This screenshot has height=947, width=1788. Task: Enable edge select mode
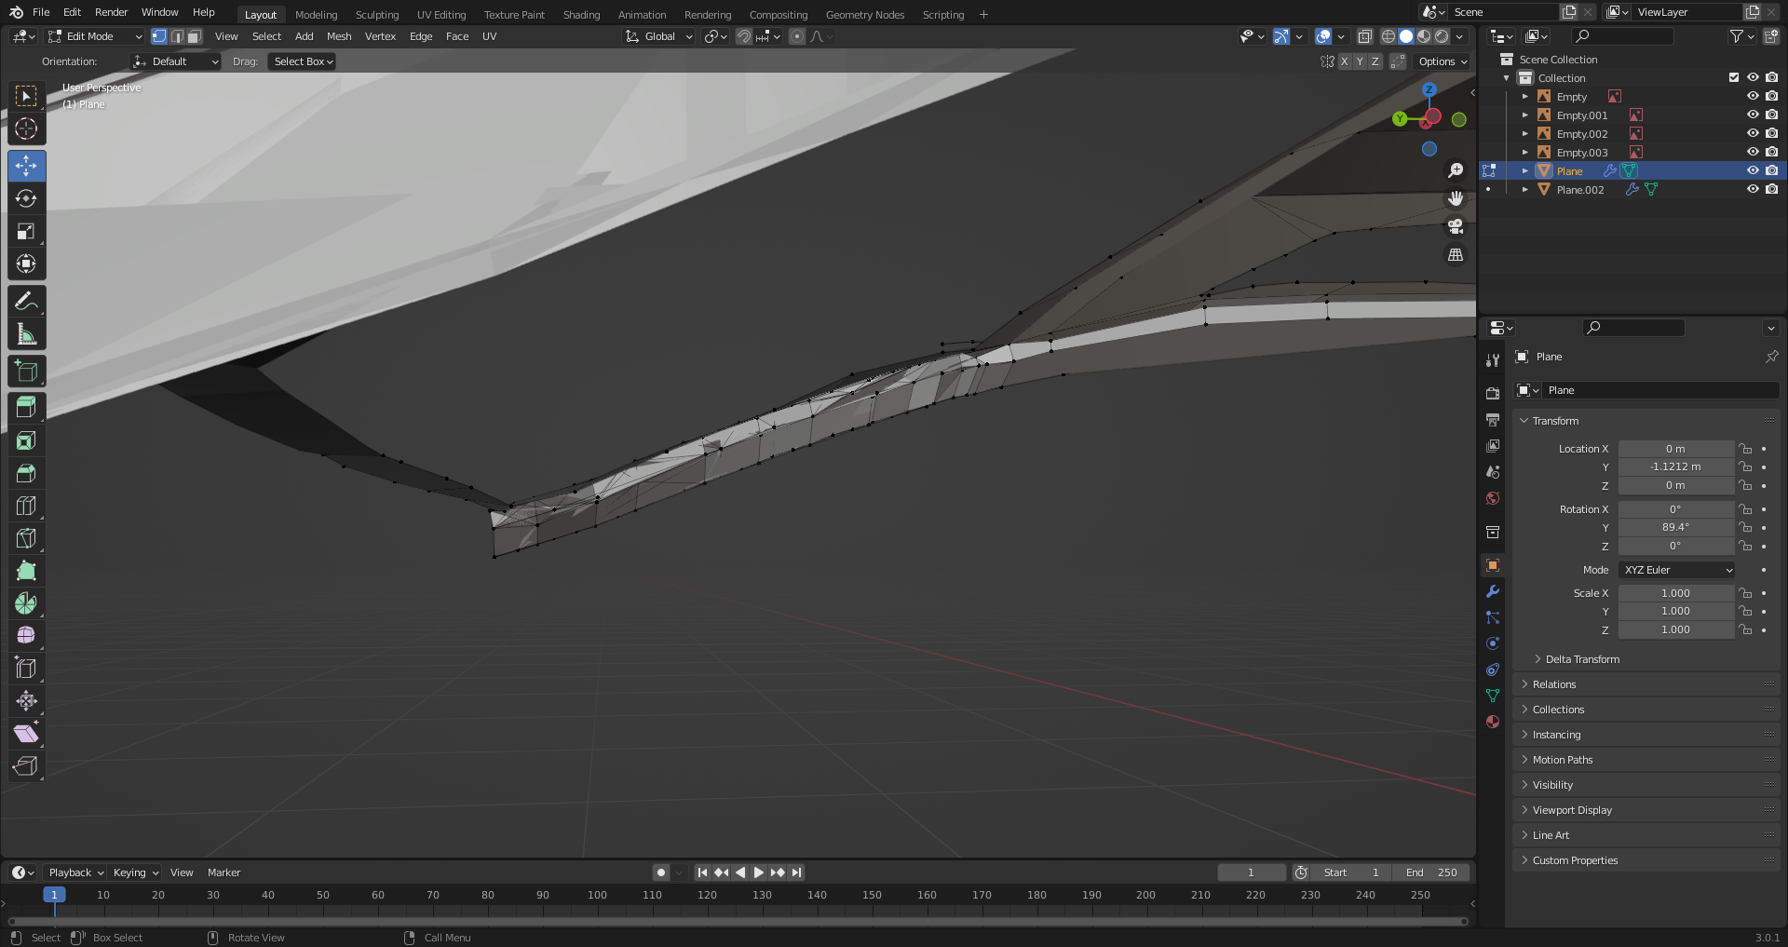coord(177,36)
